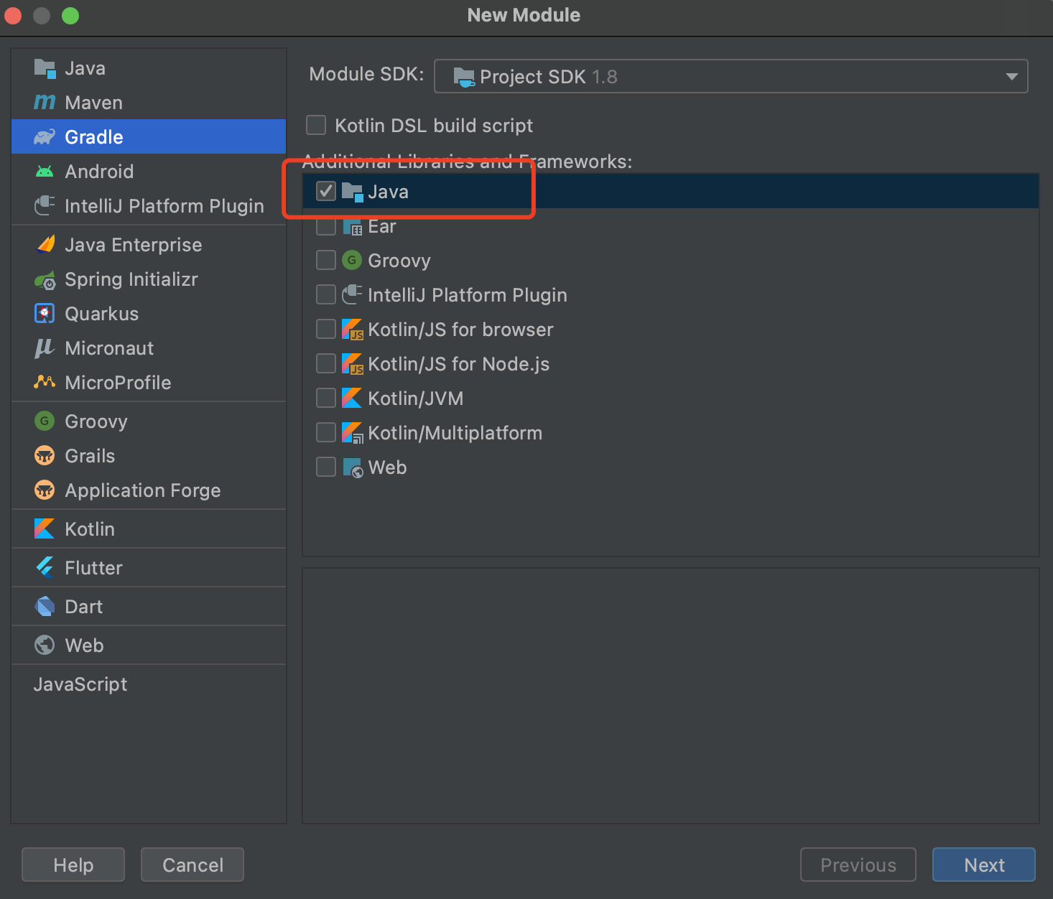
Task: Tick the Ear framework checkbox
Action: pos(326,225)
